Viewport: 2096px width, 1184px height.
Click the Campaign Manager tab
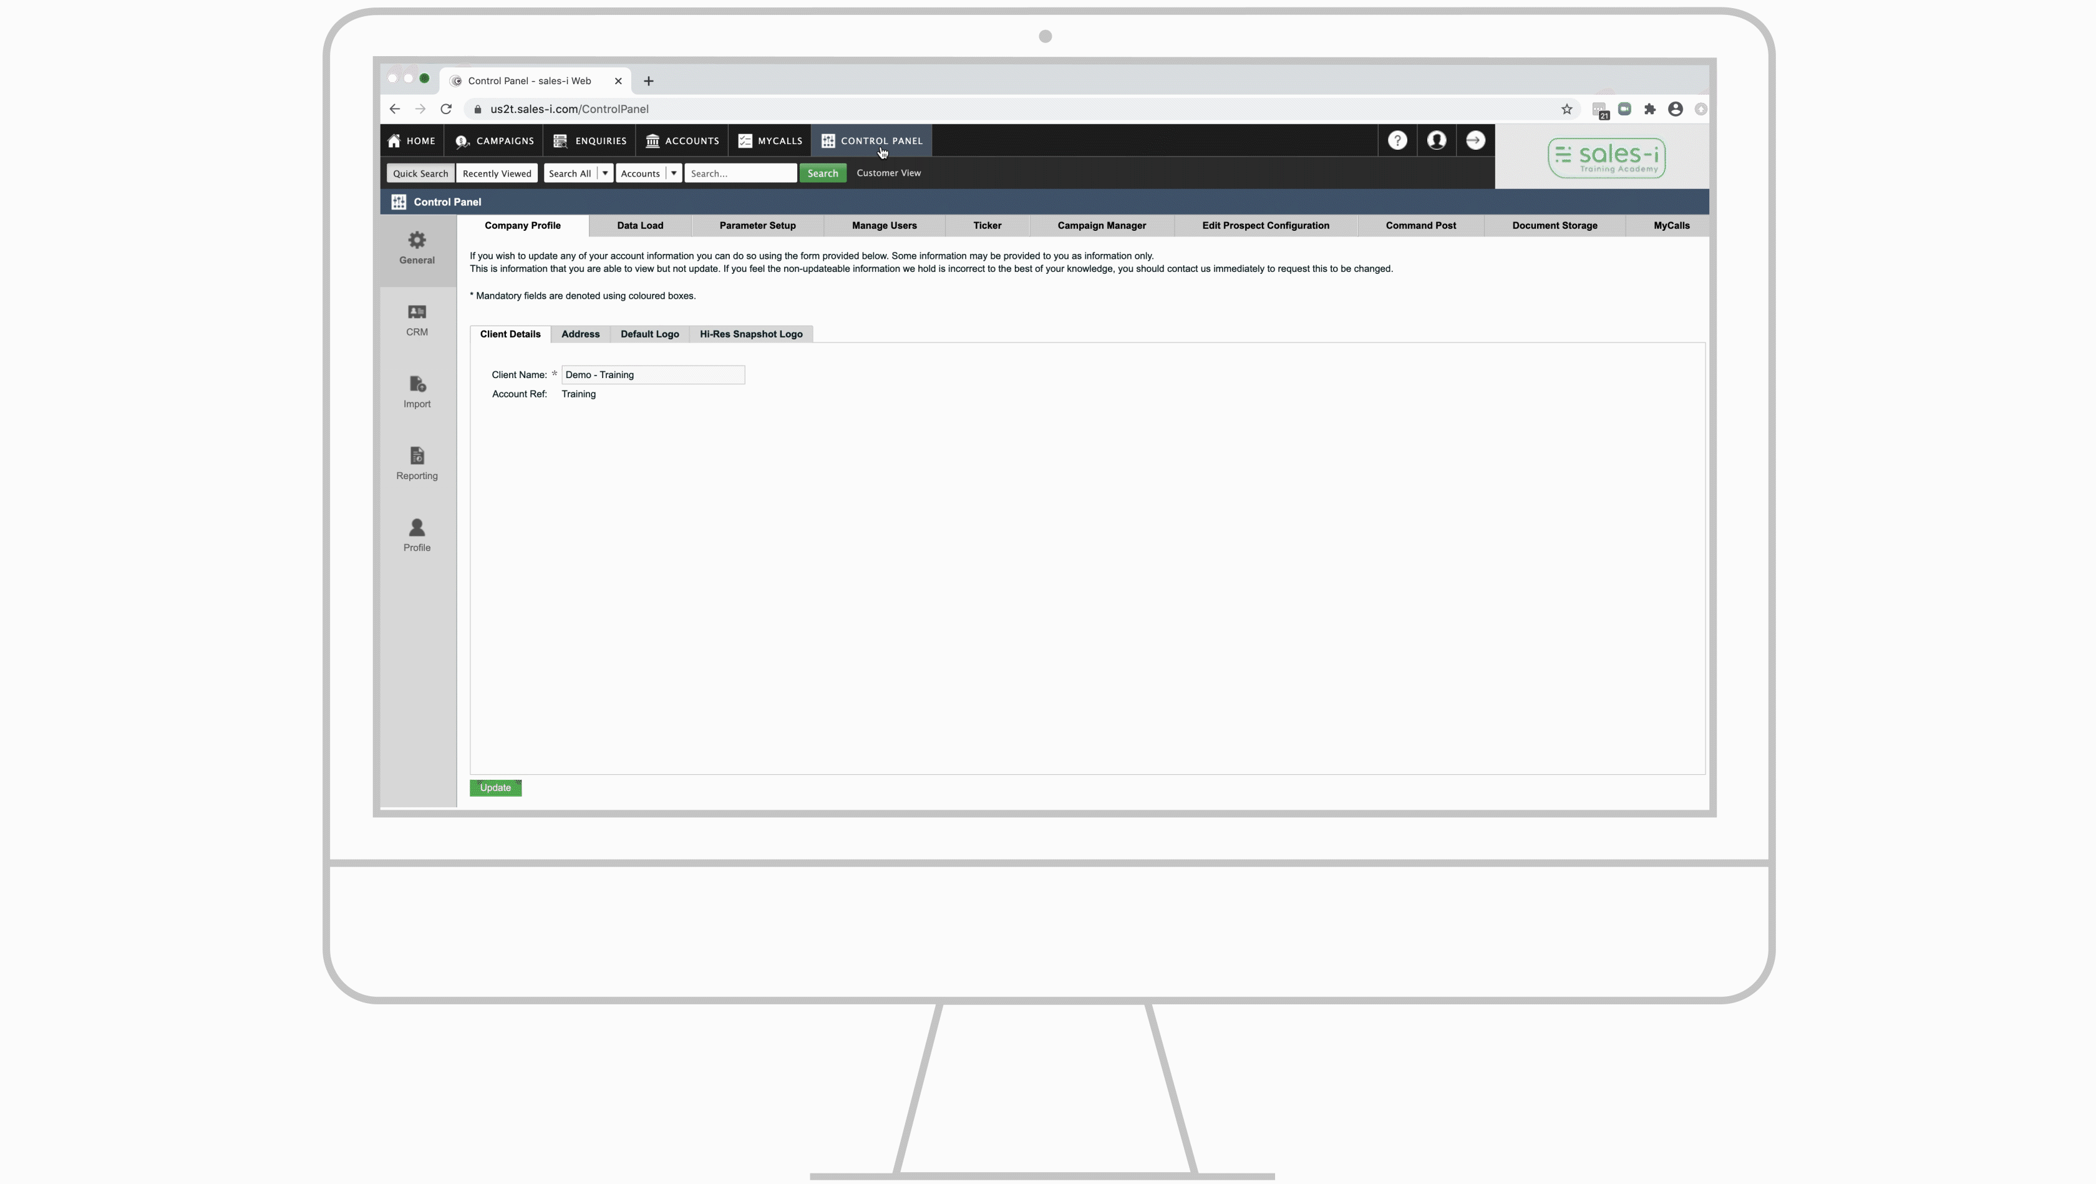click(x=1101, y=225)
